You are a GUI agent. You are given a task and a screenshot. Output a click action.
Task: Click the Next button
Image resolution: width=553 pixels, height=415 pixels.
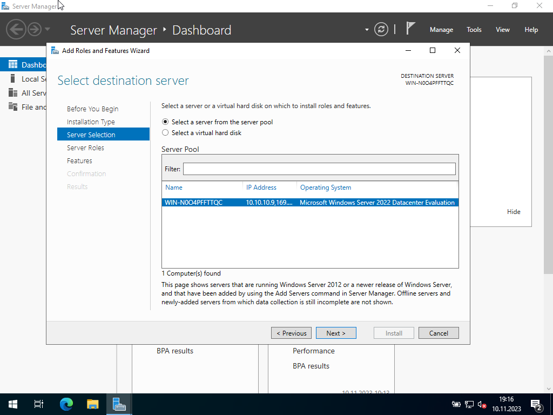(x=336, y=333)
